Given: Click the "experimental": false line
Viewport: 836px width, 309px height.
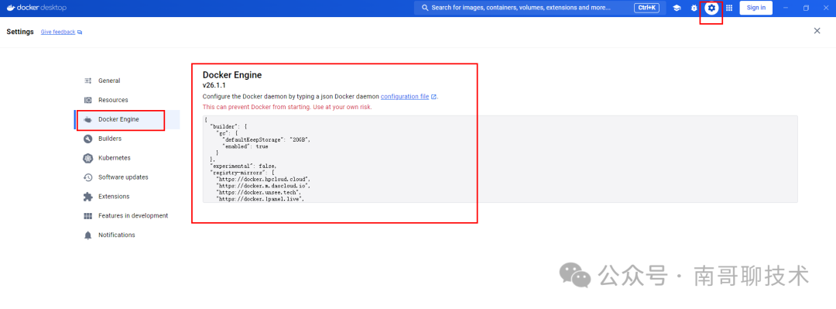Looking at the screenshot, I should coord(243,166).
